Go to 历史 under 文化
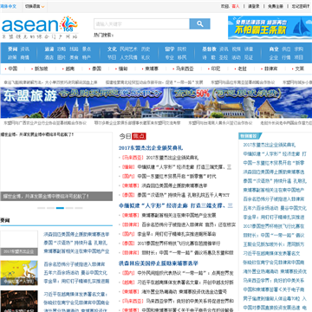The width and height of the screenshot is (312, 312). tap(146, 49)
